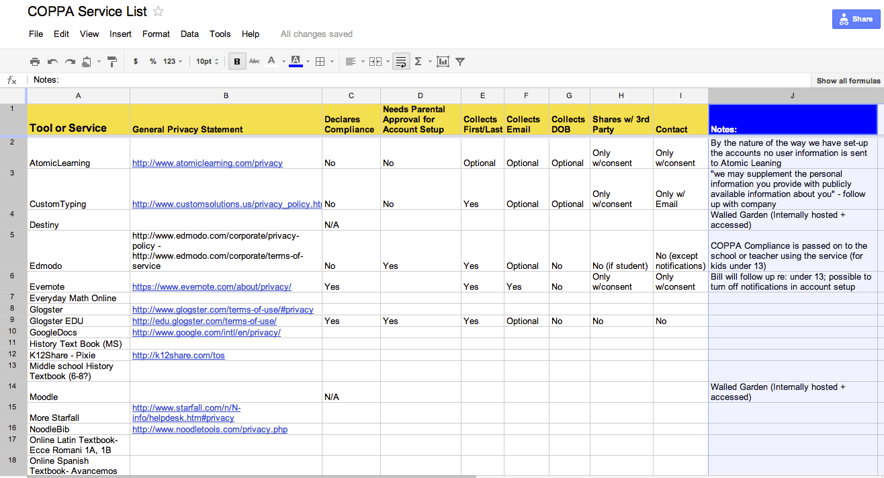Image resolution: width=884 pixels, height=478 pixels.
Task: Open the 10pt font size dropdown
Action: coord(207,61)
